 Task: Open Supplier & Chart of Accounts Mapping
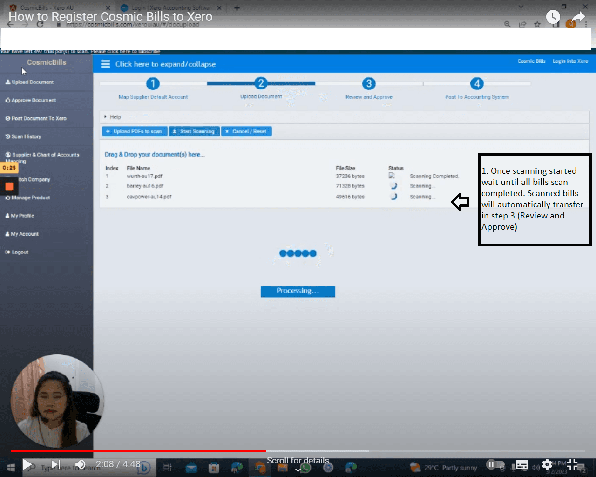coord(42,158)
